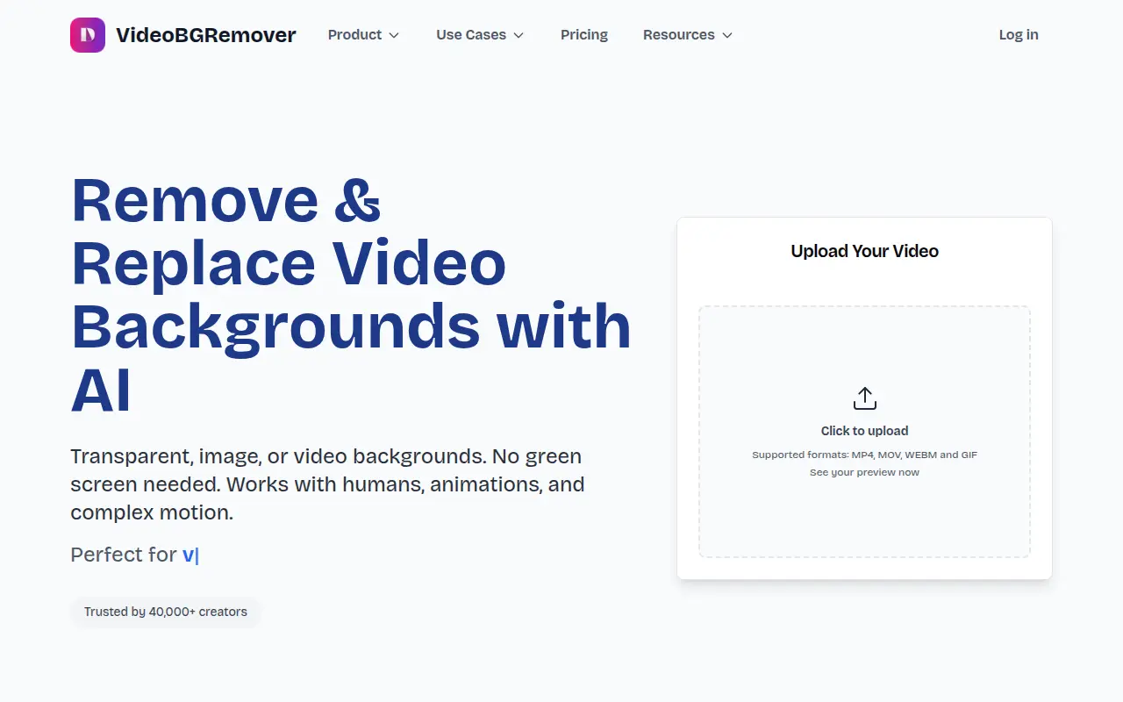Go to the Pricing page
Image resolution: width=1123 pixels, height=702 pixels.
point(584,35)
